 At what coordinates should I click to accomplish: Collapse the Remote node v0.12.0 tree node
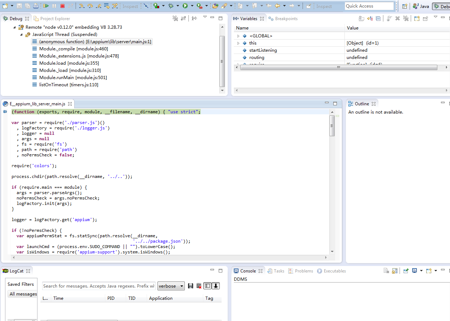[x=14, y=27]
